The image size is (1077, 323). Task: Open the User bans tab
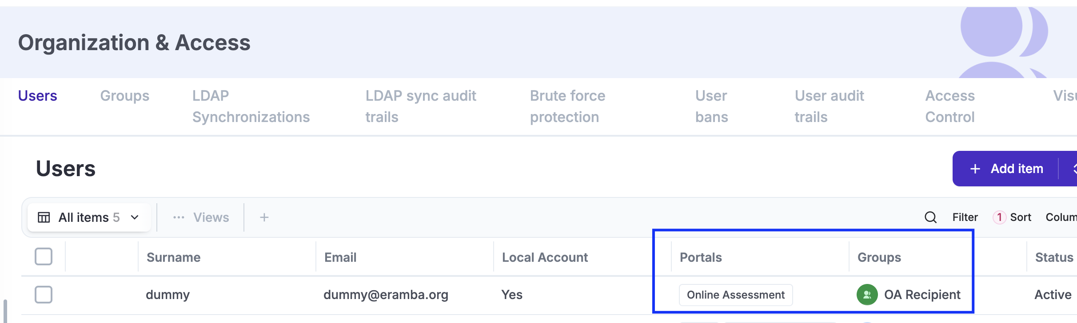pyautogui.click(x=711, y=106)
